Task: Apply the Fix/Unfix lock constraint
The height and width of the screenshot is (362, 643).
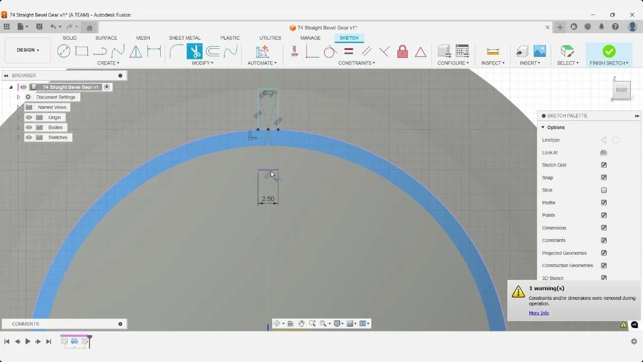Action: 402,51
